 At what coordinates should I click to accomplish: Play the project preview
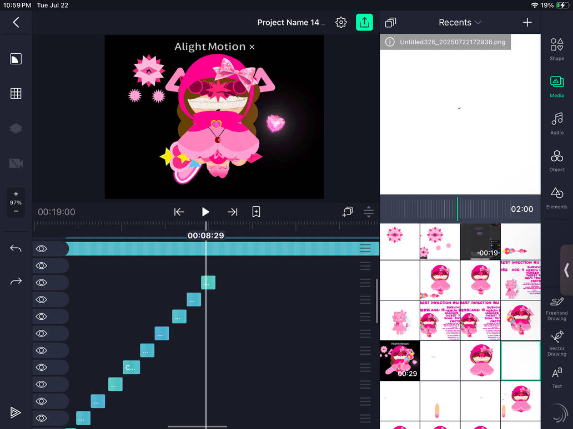pyautogui.click(x=205, y=212)
